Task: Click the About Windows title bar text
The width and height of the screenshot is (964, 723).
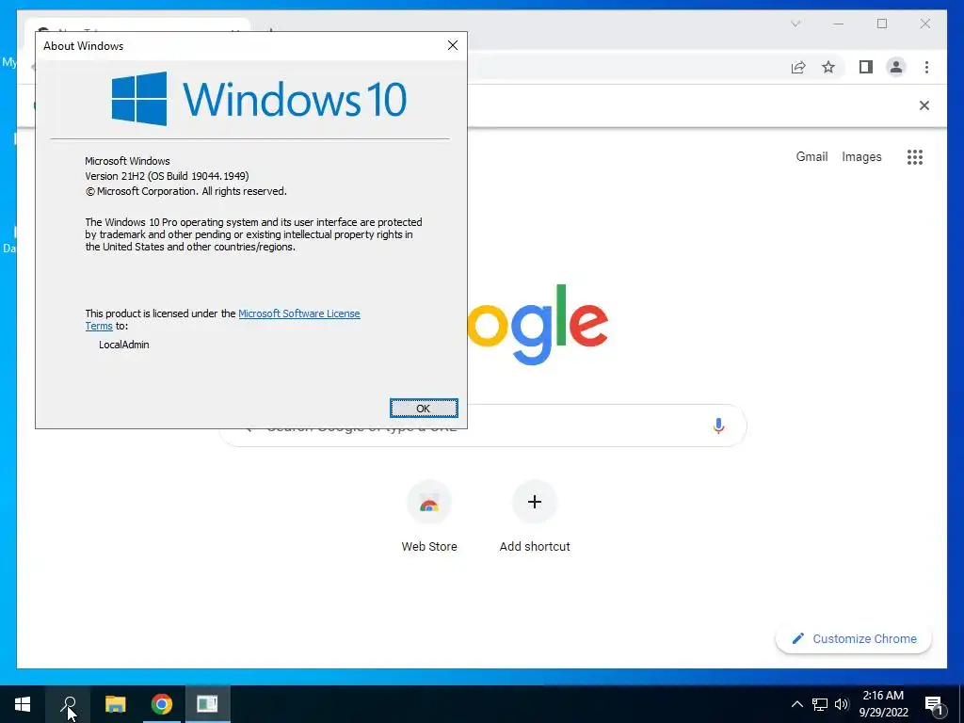Action: (x=83, y=45)
